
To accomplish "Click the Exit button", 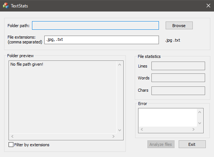I will click(x=192, y=144).
